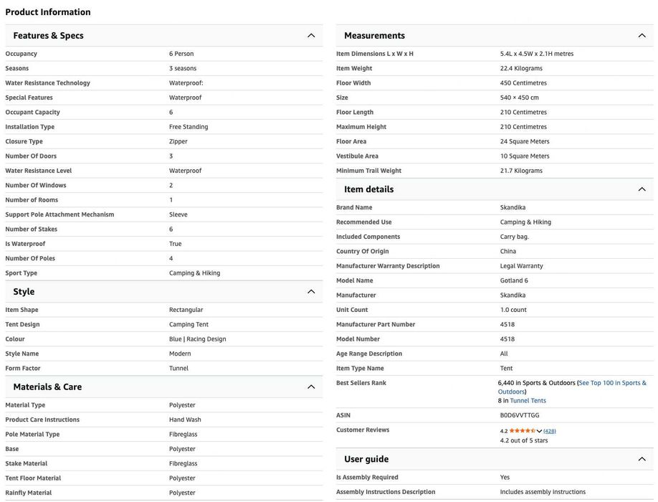658x502 pixels.
Task: Collapse the User guide section chevron
Action: click(642, 459)
